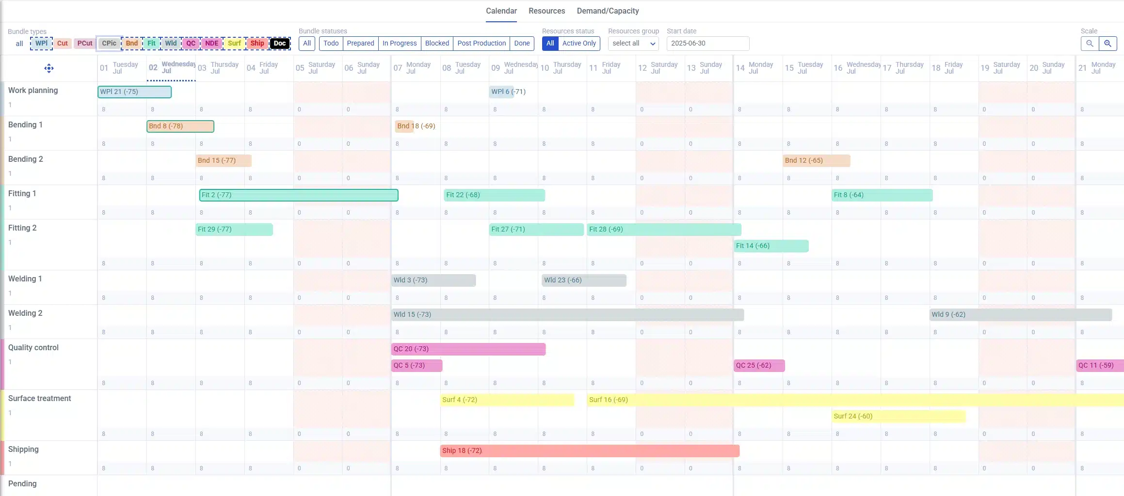Switch to the Calendar tab
Viewport: 1124px width, 496px height.
501,11
